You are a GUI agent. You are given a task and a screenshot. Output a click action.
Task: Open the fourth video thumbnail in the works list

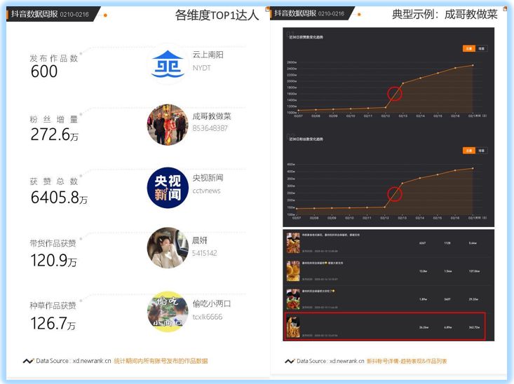tap(293, 327)
